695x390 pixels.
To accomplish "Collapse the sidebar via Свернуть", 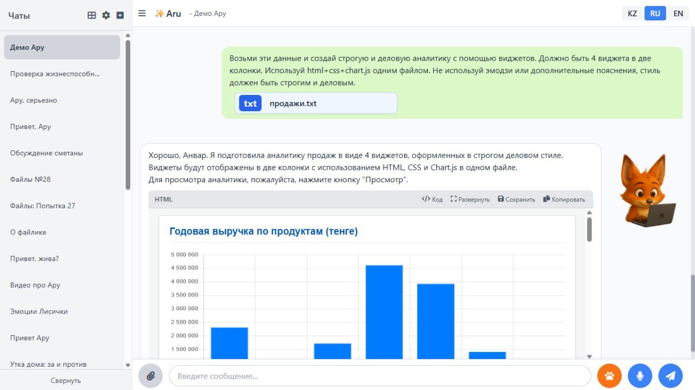I will pos(66,380).
